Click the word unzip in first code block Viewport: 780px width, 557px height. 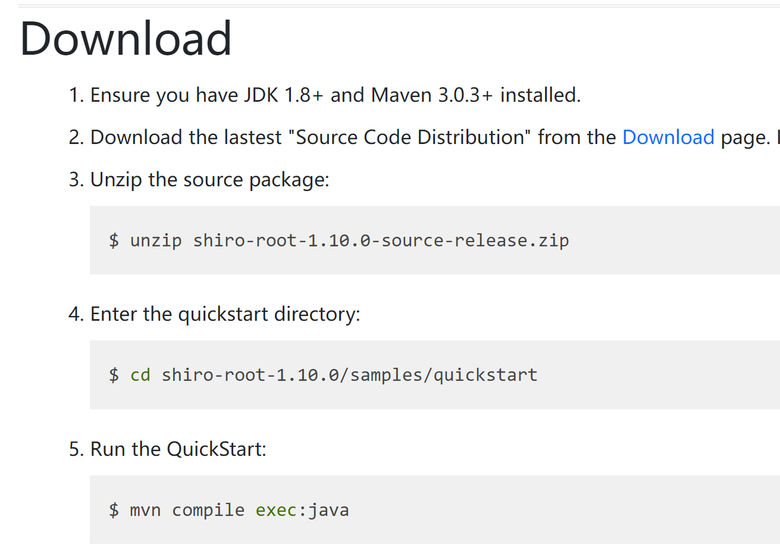point(156,240)
